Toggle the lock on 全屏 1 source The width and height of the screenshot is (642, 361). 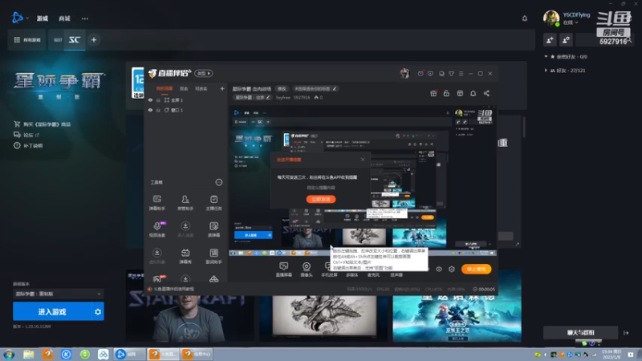point(158,99)
